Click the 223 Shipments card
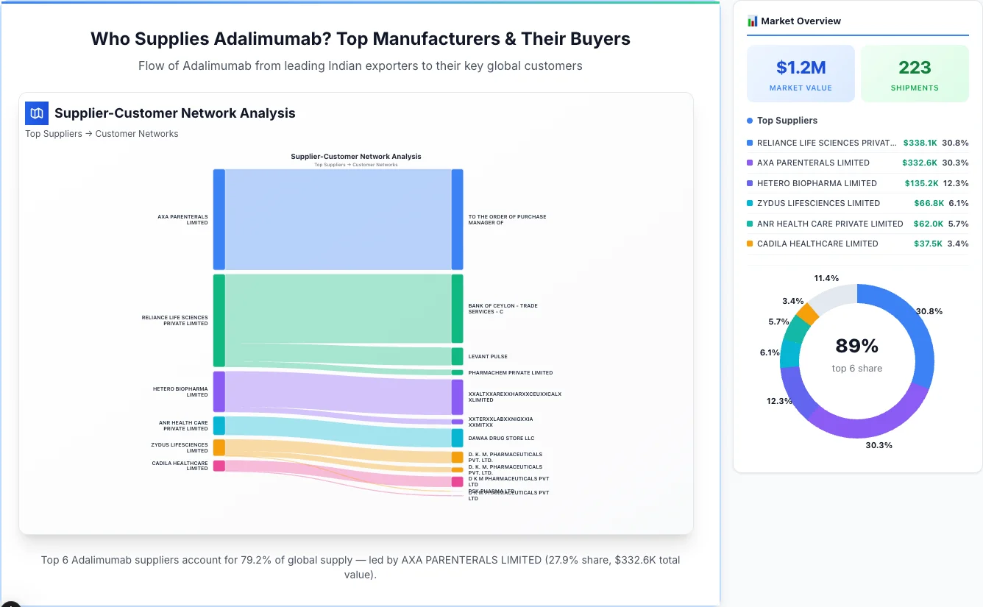The height and width of the screenshot is (607, 983). click(x=915, y=73)
